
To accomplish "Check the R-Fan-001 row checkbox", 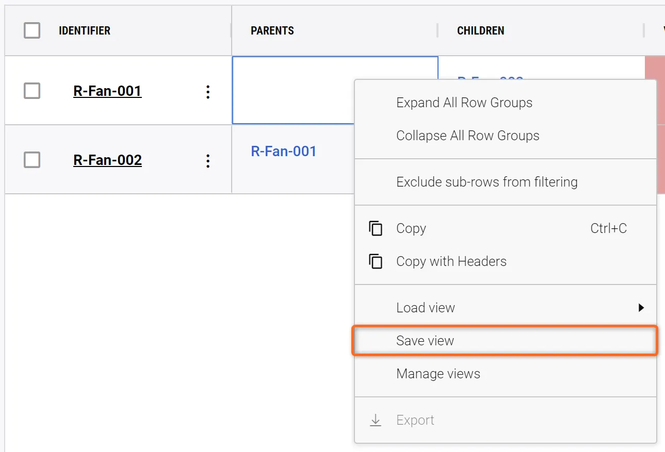I will [x=32, y=91].
